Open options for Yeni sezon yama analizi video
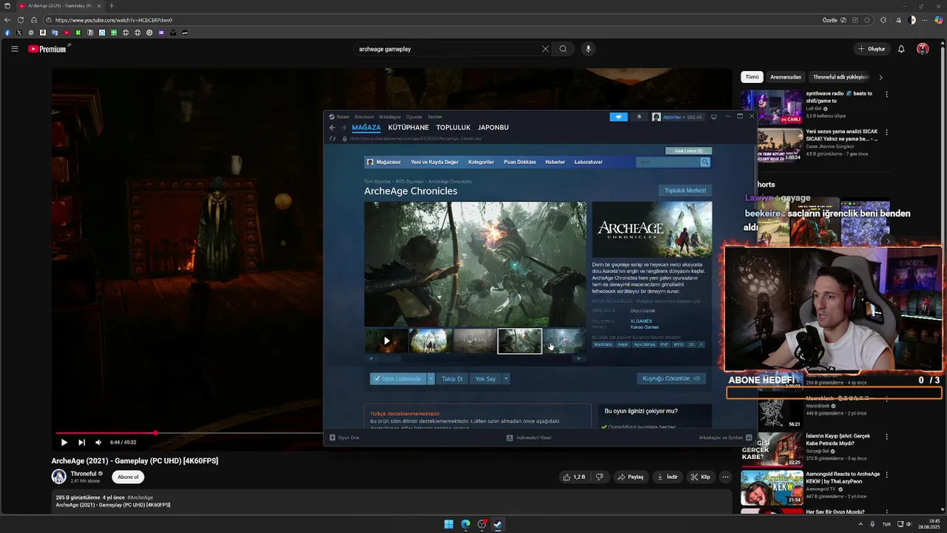 (886, 133)
